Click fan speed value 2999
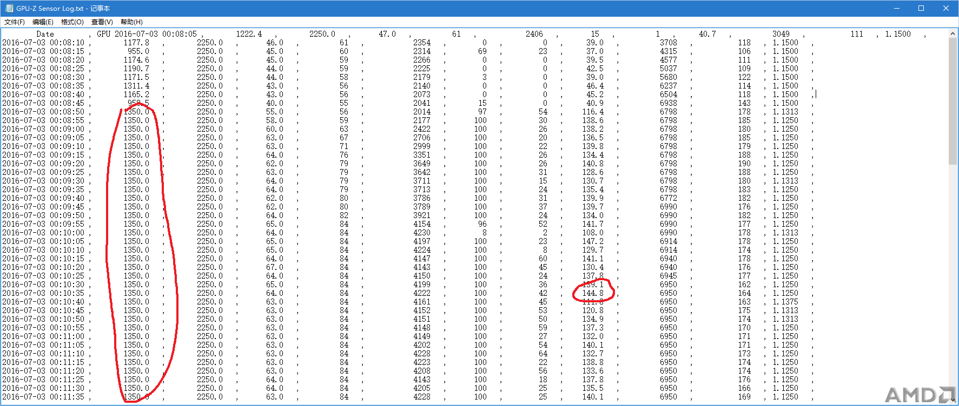 tap(422, 146)
